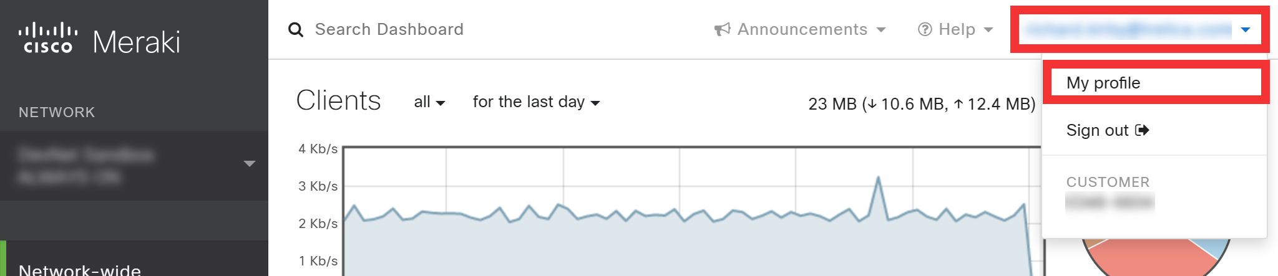Open the Help dropdown menu

955,29
